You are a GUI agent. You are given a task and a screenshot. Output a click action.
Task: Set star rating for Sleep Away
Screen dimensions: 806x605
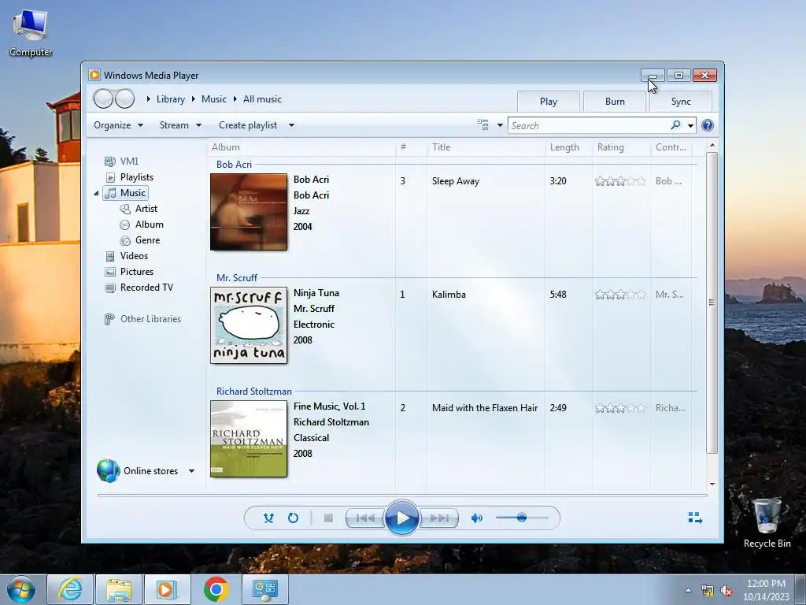[620, 181]
